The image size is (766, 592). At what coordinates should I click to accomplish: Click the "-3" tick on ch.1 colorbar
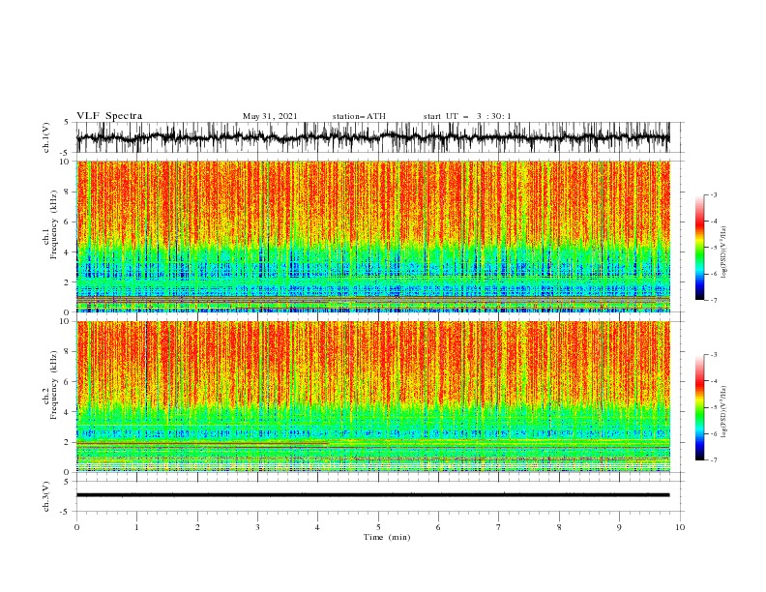coord(713,194)
